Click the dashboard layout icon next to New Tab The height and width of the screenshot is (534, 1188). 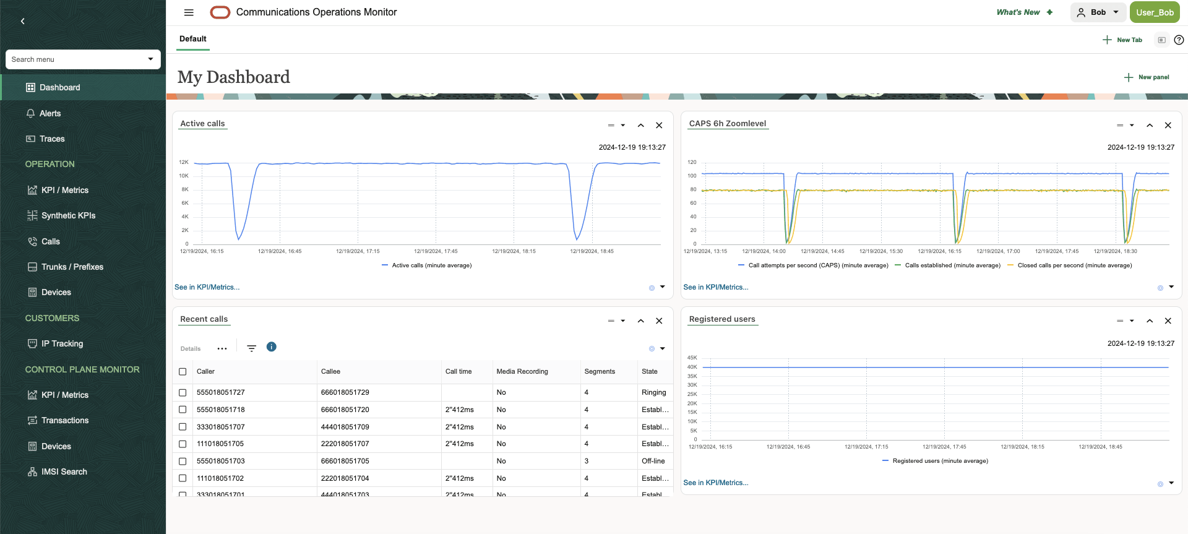tap(1161, 40)
